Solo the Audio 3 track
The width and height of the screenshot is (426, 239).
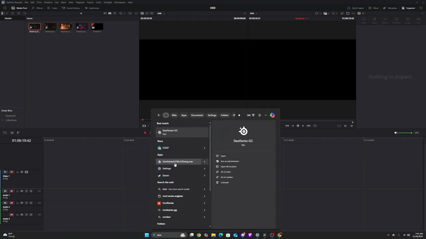click(27, 215)
